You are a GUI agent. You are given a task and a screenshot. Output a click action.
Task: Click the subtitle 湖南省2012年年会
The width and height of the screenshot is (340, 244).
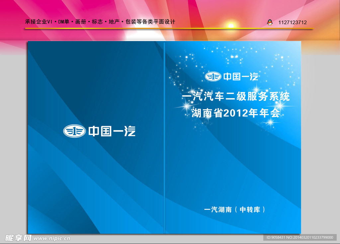[236, 113]
